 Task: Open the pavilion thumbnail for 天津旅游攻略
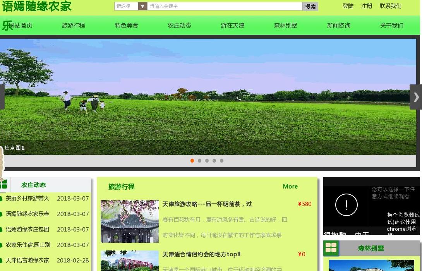pyautogui.click(x=130, y=221)
